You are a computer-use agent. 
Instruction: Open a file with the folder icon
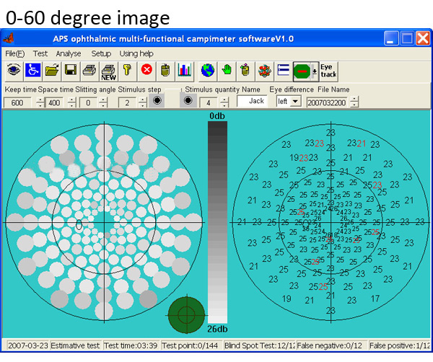pyautogui.click(x=52, y=71)
